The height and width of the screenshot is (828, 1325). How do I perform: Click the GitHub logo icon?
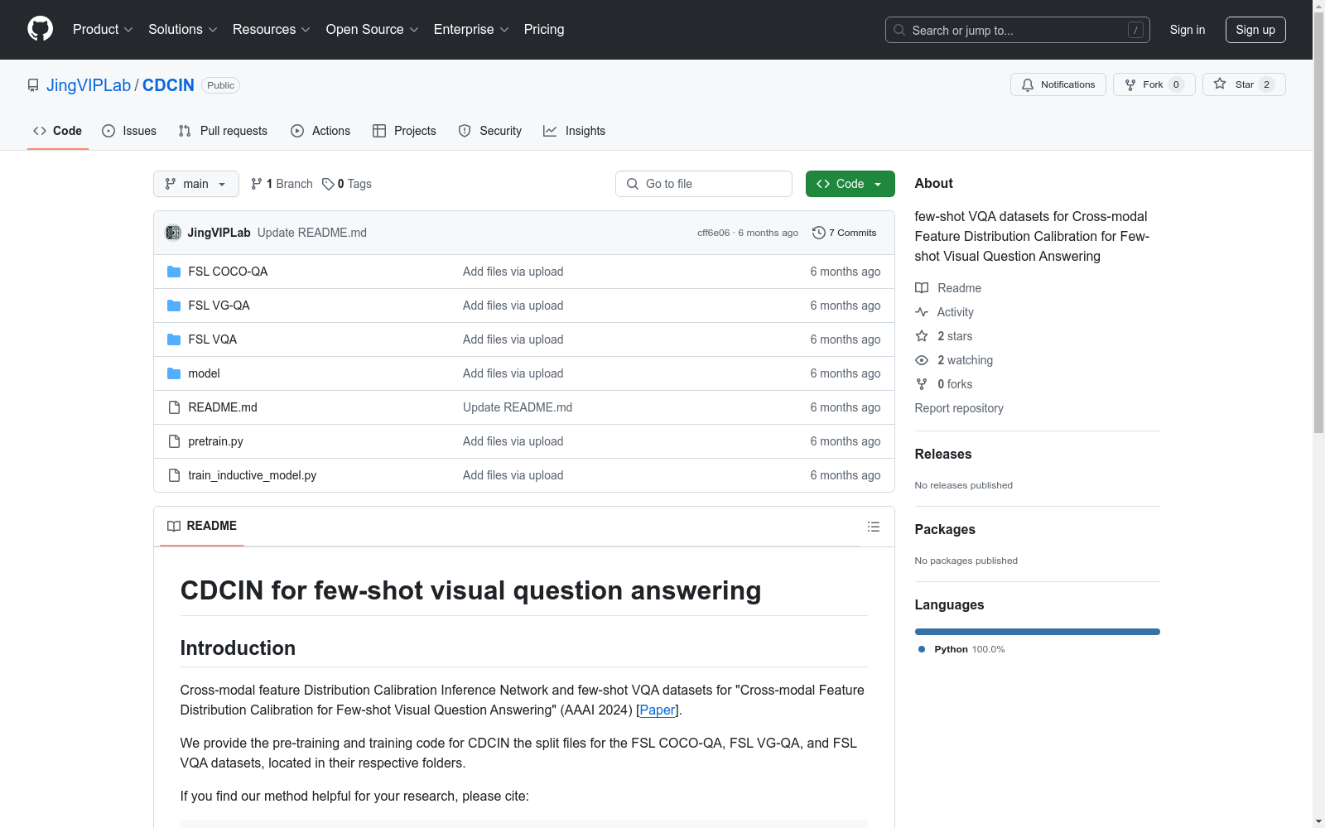[x=40, y=29]
